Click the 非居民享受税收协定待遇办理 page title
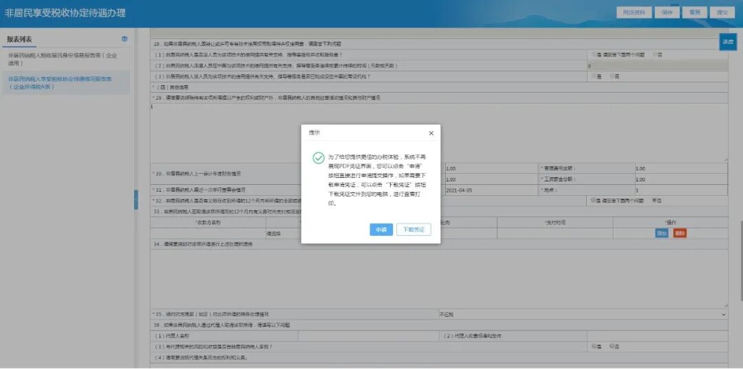743x369 pixels. tap(65, 13)
